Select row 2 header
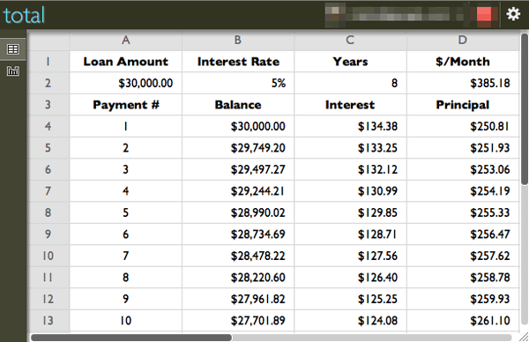The height and width of the screenshot is (342, 529). coord(48,83)
